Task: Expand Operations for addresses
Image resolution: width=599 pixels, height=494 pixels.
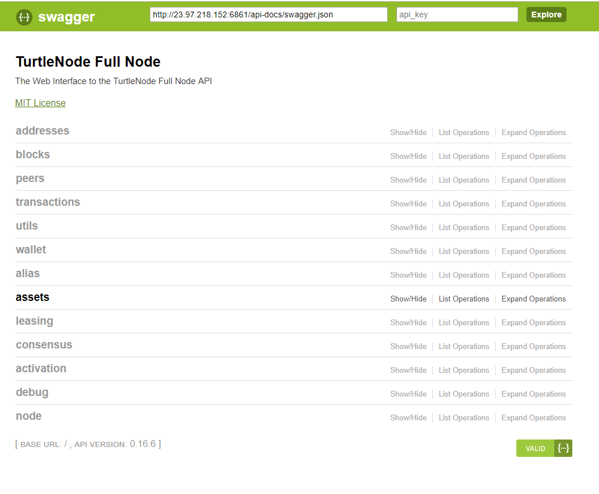Action: pos(533,132)
